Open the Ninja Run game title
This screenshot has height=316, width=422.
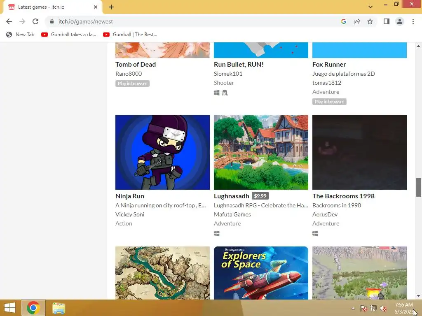point(130,196)
